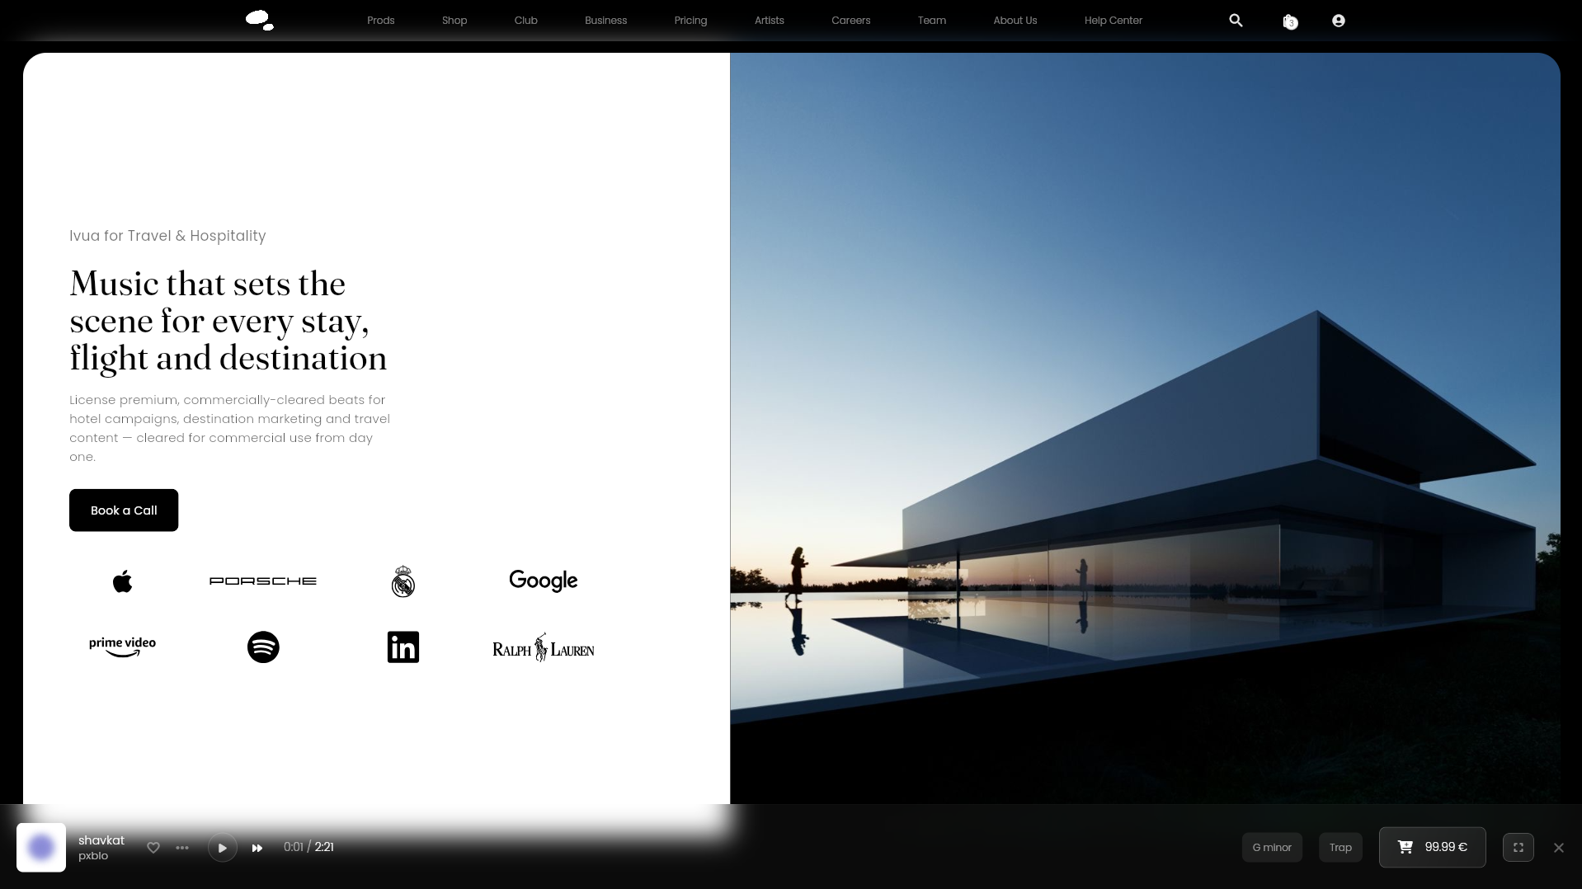Click the Spotify logo
Image resolution: width=1582 pixels, height=889 pixels.
(263, 647)
